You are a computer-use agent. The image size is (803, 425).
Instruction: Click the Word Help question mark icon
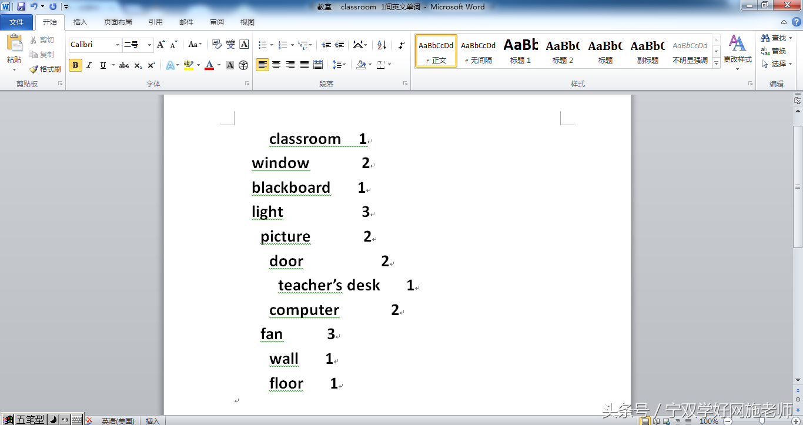coord(795,22)
